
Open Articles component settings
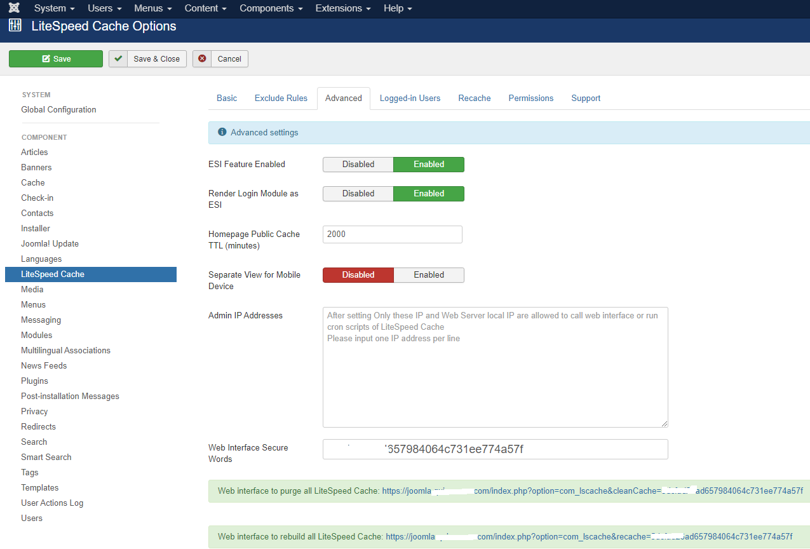click(34, 152)
